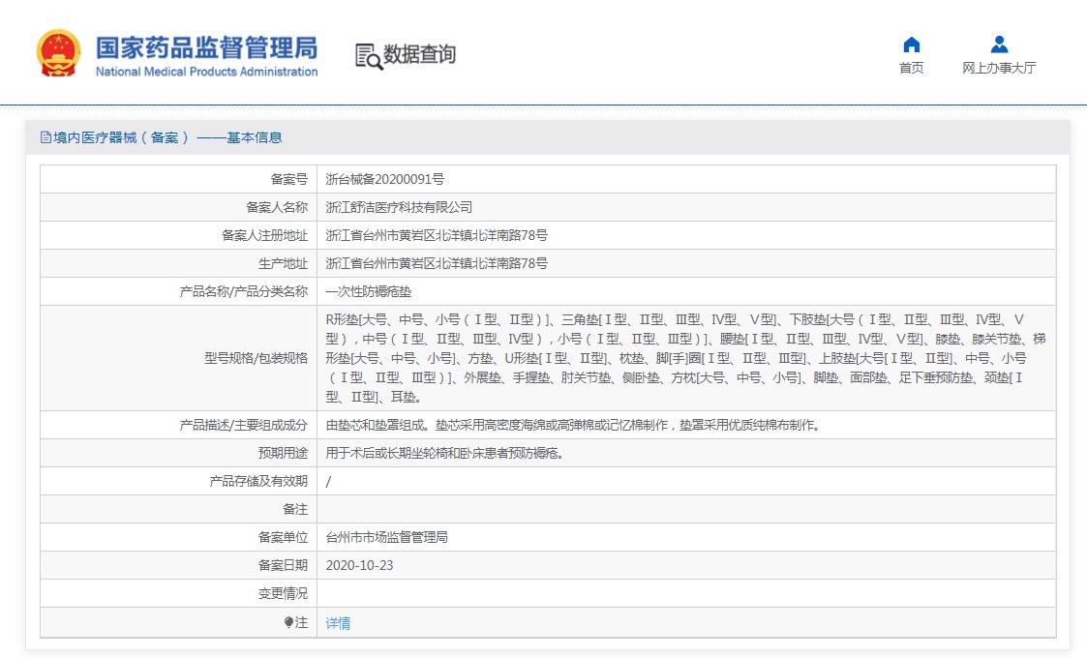Click the 备注 label
The width and height of the screenshot is (1087, 658).
coord(294,510)
